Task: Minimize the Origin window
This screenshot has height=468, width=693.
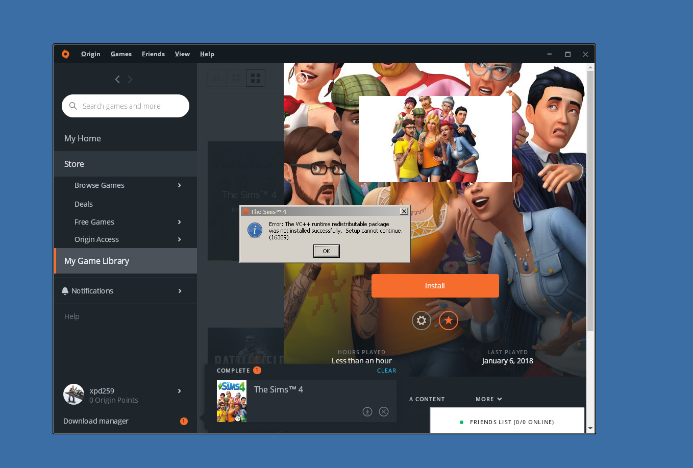Action: point(550,54)
